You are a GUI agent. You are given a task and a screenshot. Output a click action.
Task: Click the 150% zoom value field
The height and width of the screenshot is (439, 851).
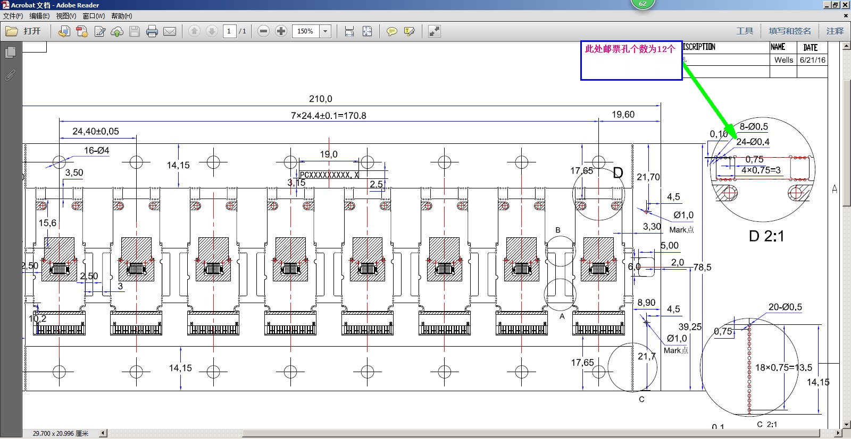pos(306,31)
